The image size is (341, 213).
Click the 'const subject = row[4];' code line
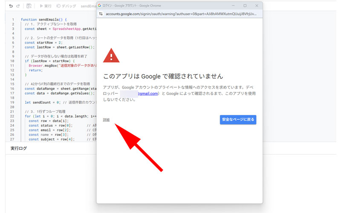pos(52,139)
